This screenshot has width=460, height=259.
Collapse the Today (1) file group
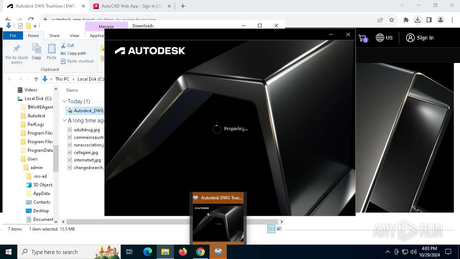64,101
